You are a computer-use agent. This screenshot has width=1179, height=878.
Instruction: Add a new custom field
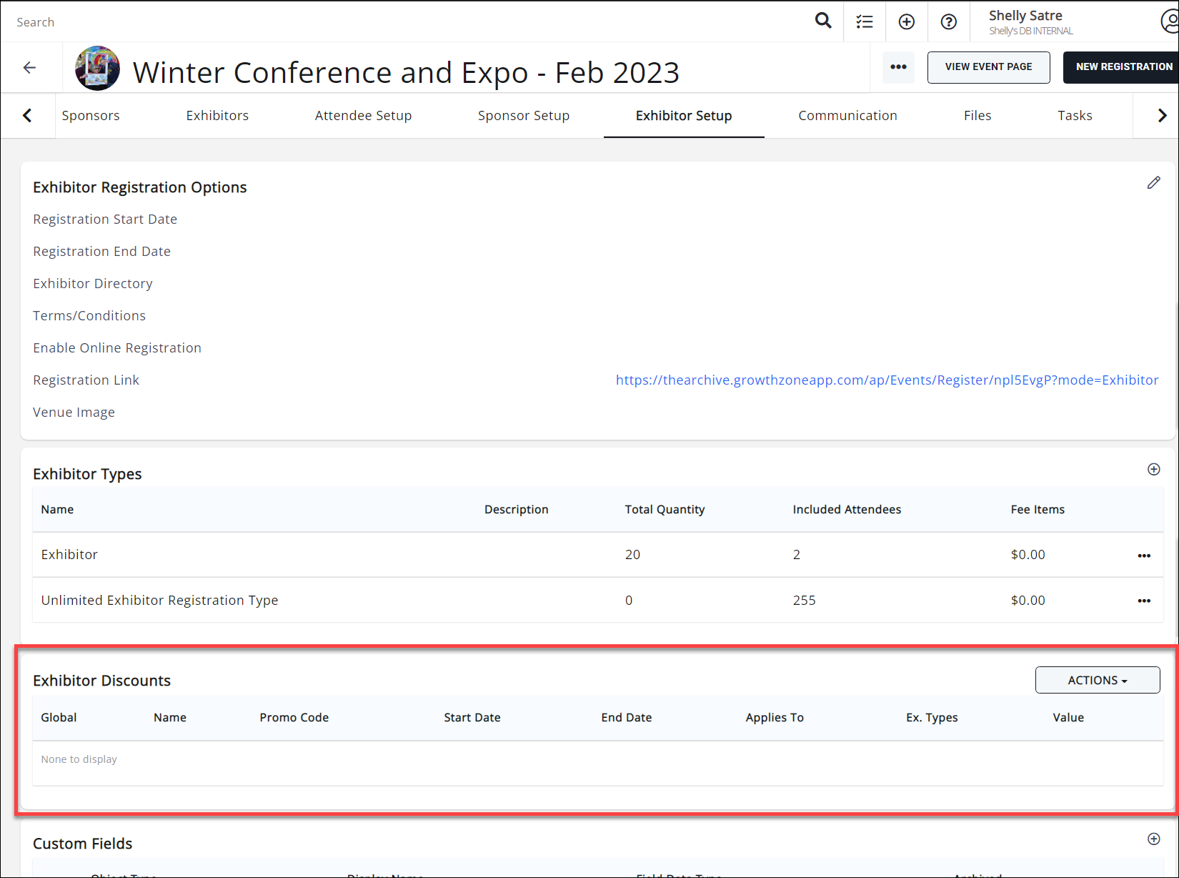tap(1153, 839)
